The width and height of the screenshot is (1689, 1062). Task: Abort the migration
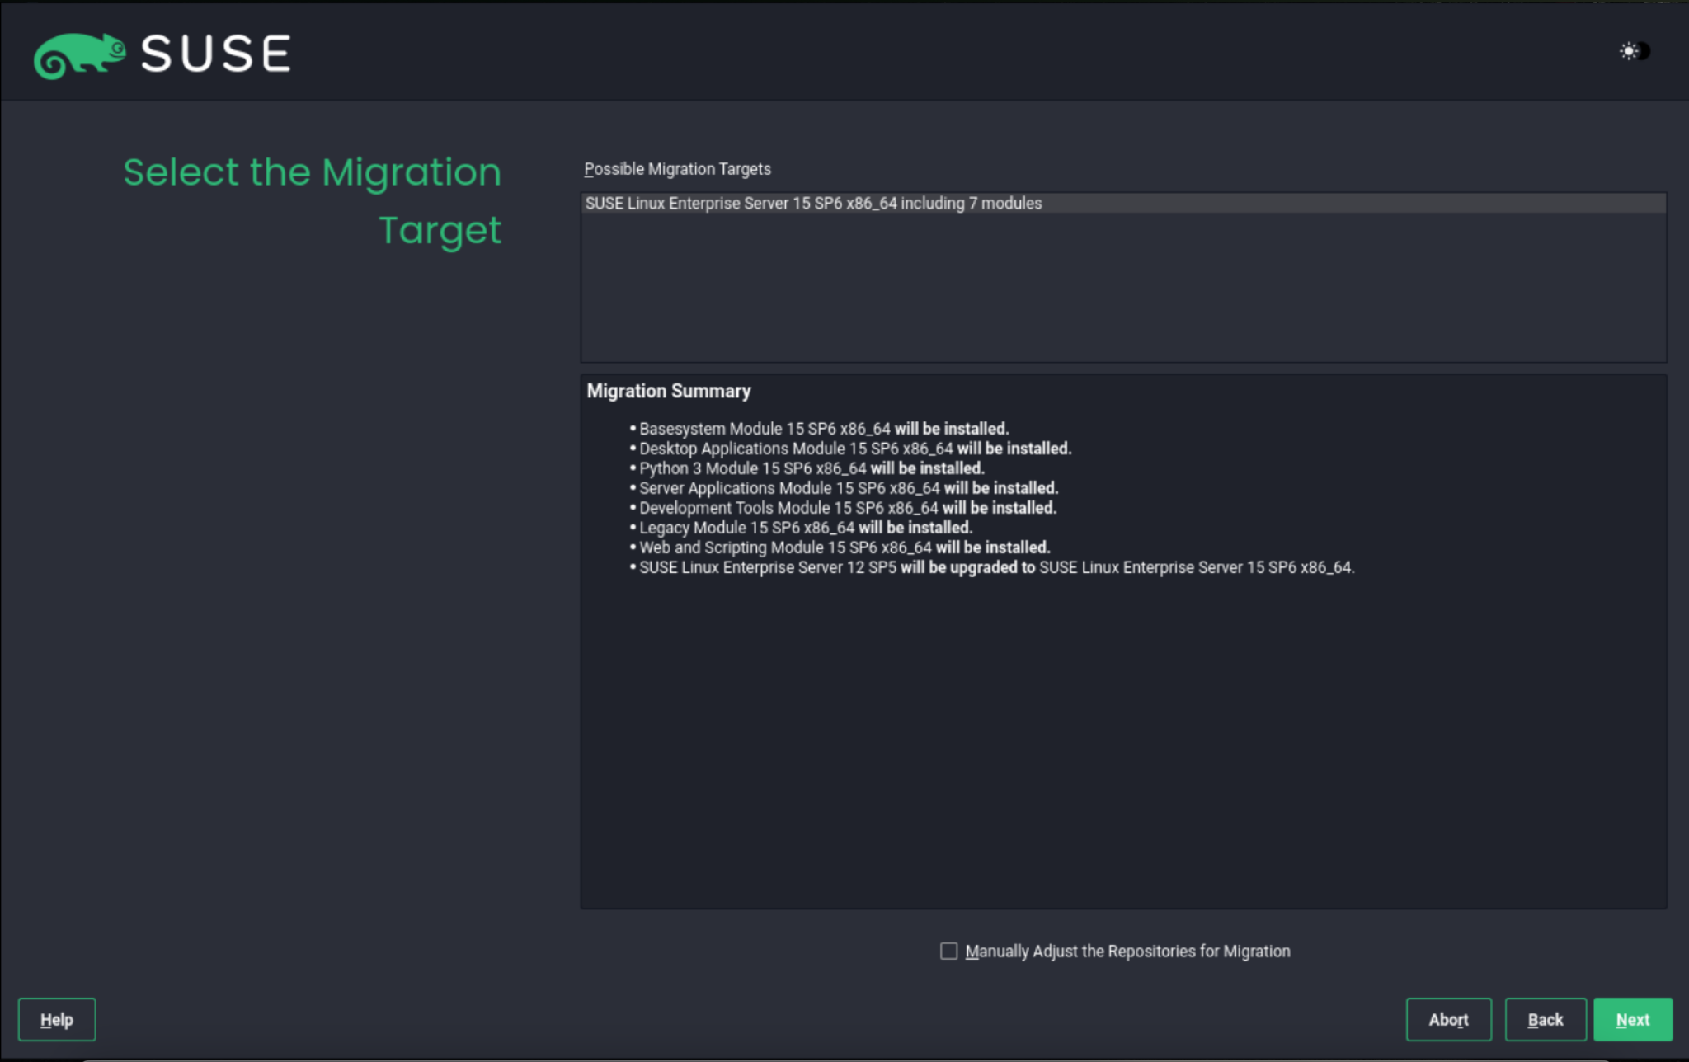tap(1448, 1019)
